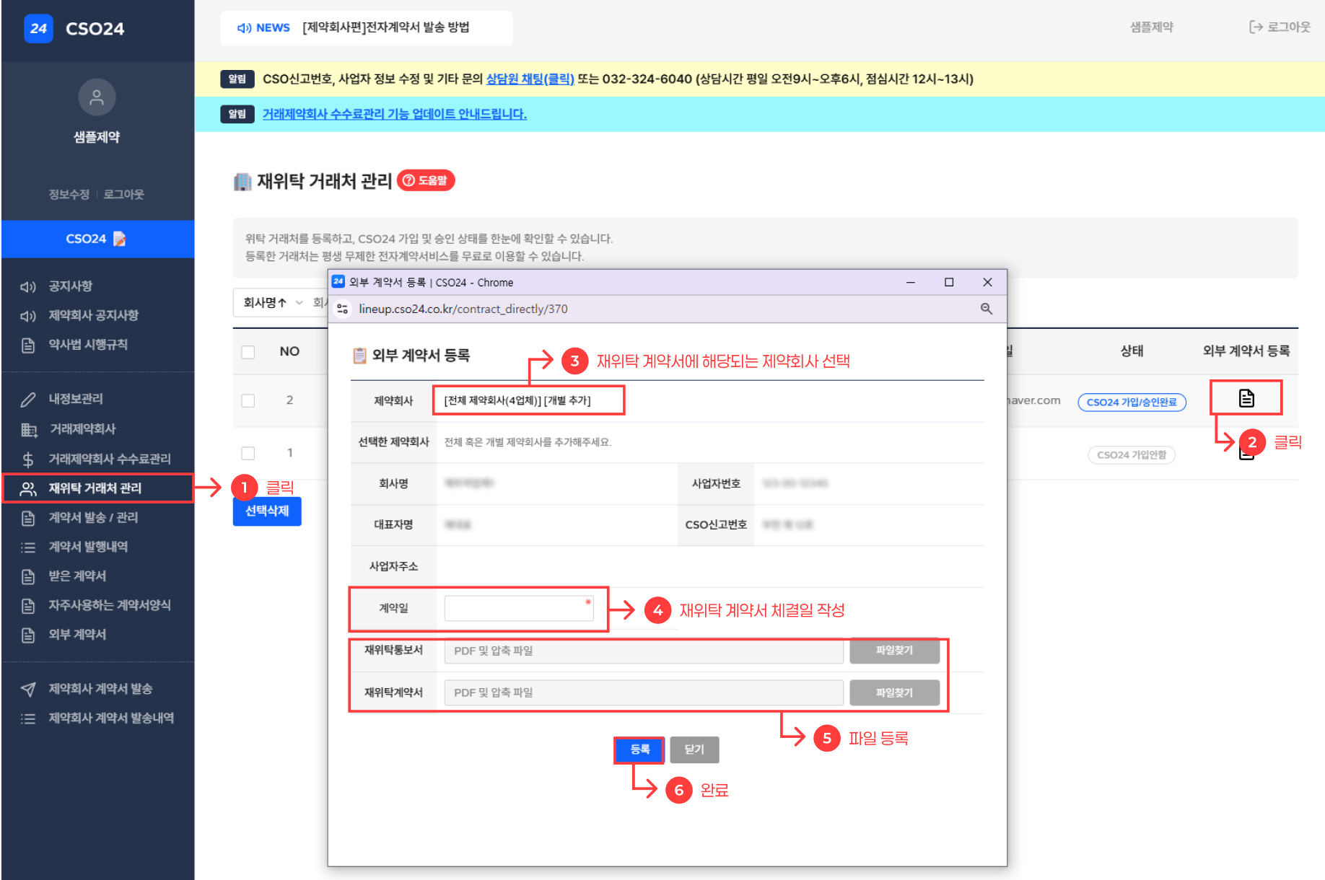Click 파일찾기 button for 재위탁통보서
Screen dimensions: 1325x880
pos(895,650)
